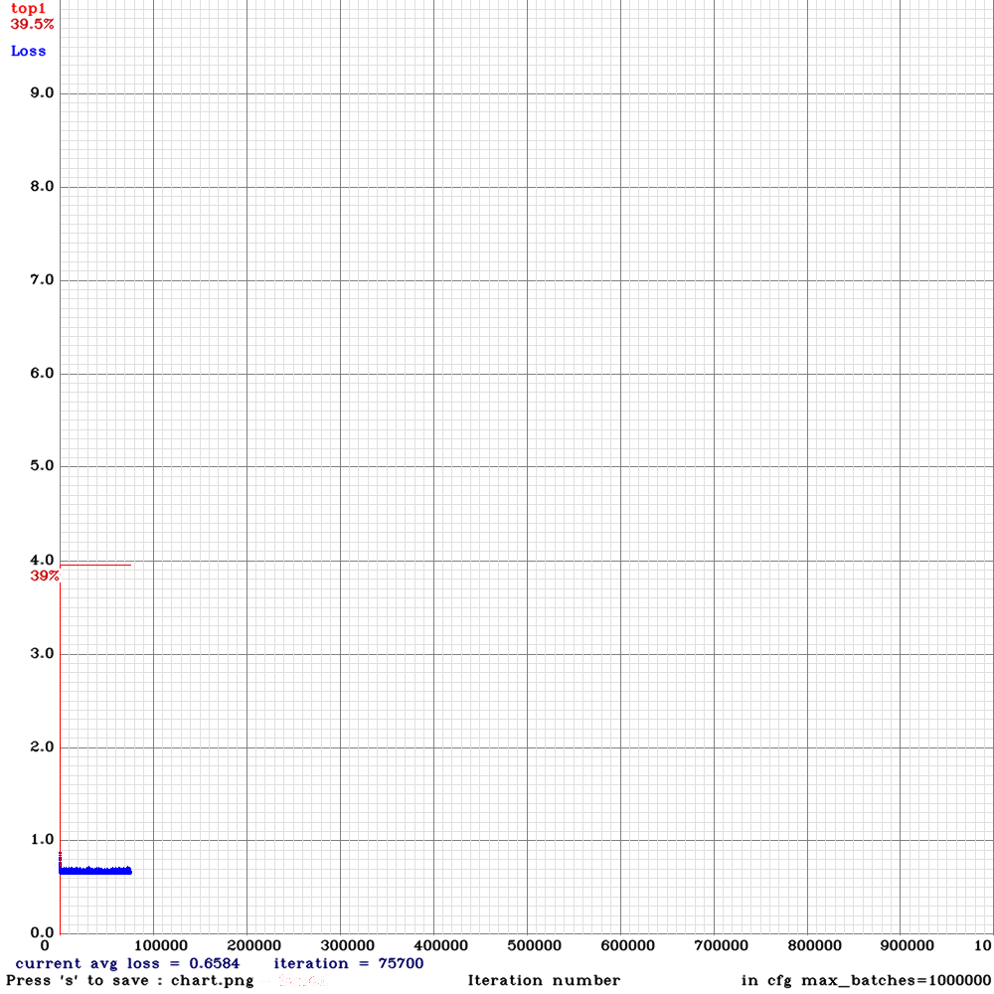Image resolution: width=994 pixels, height=994 pixels.
Task: Click the blue 'Loss' legend label
Action: coord(29,51)
